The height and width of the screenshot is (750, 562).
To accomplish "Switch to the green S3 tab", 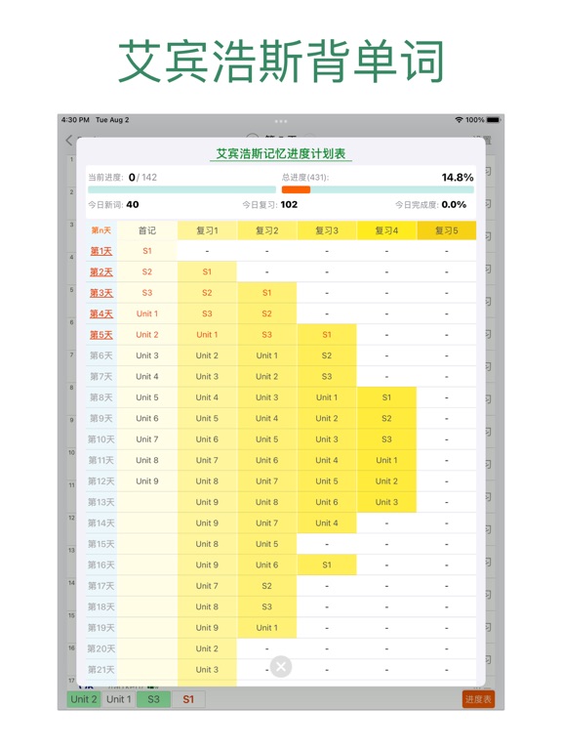I will click(x=153, y=699).
